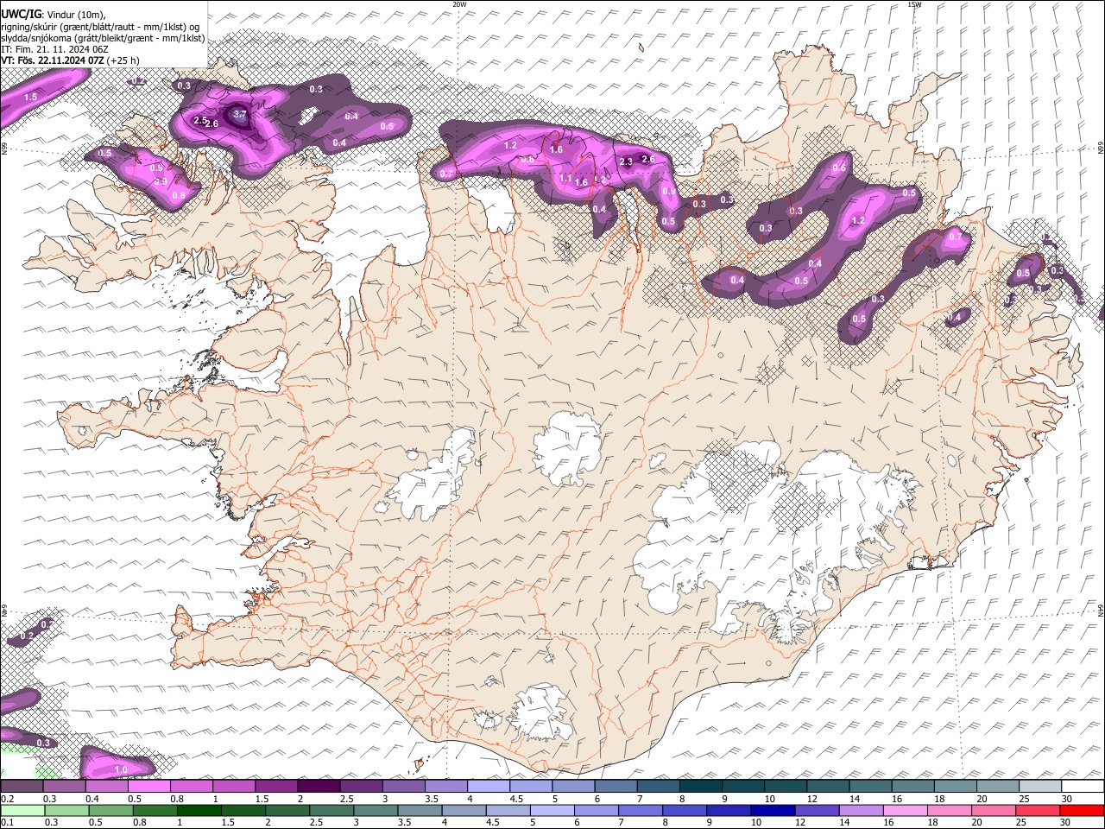The height and width of the screenshot is (829, 1105).
Task: Click the 'slydda/snjókoma' legend description line
Action: tap(103, 38)
